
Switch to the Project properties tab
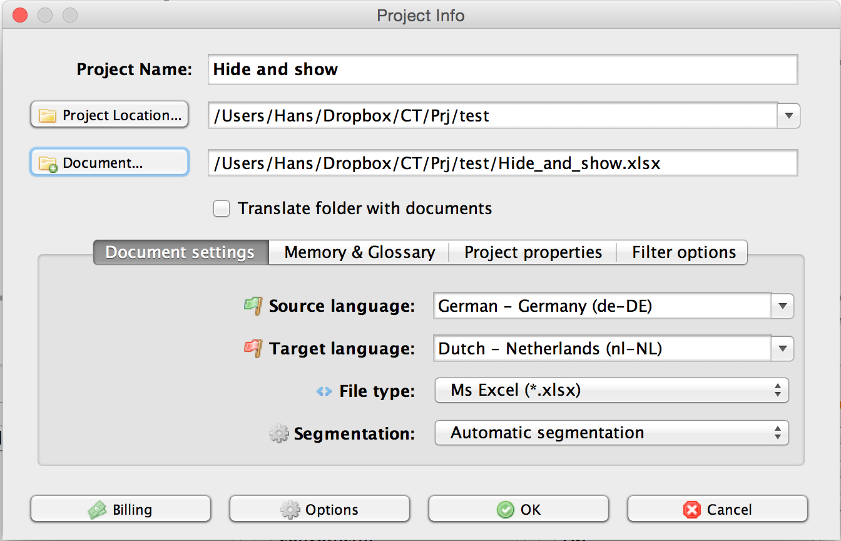[x=533, y=252]
